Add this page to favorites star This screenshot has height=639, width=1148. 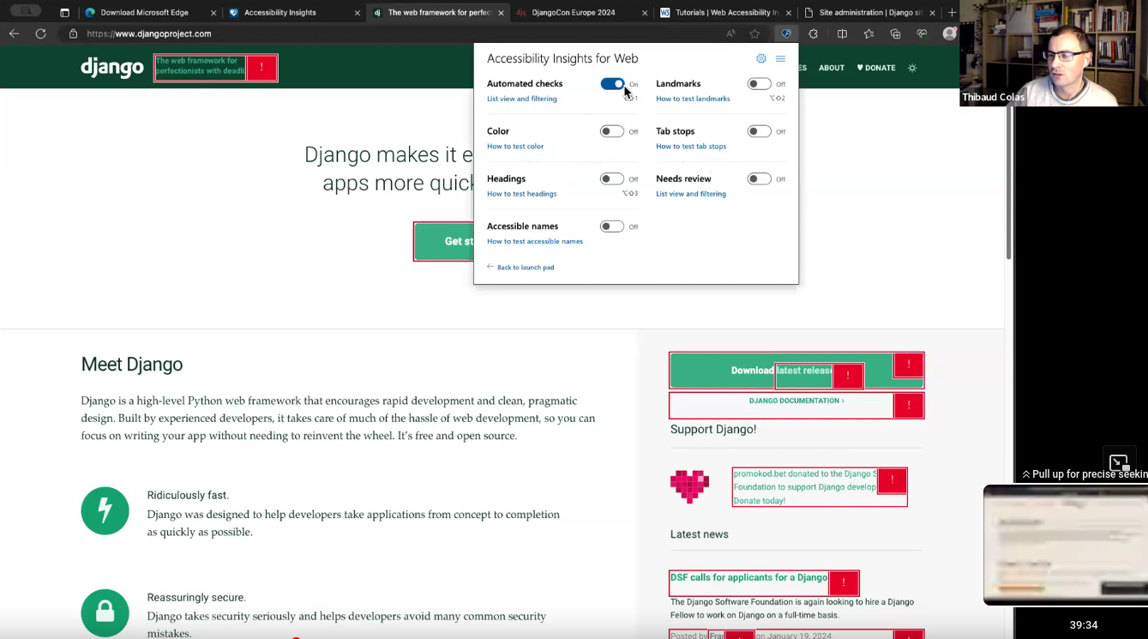pyautogui.click(x=754, y=33)
